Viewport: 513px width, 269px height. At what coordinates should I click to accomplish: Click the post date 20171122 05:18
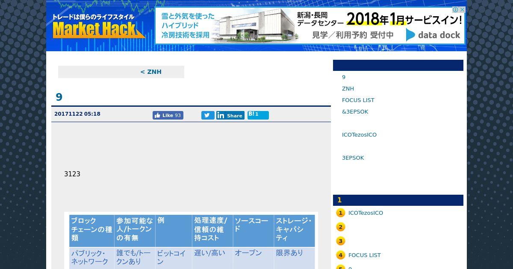77,114
